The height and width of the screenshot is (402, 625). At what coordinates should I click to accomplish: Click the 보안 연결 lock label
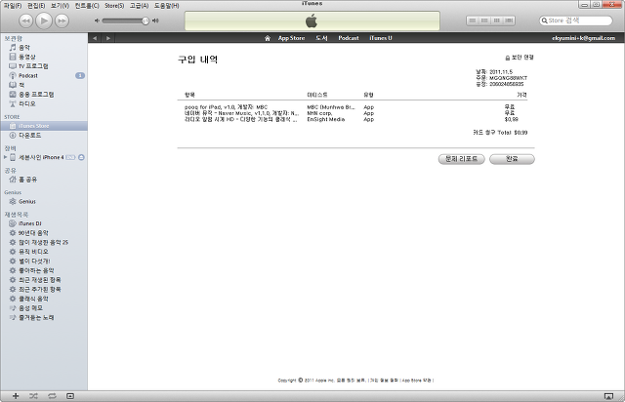(520, 58)
